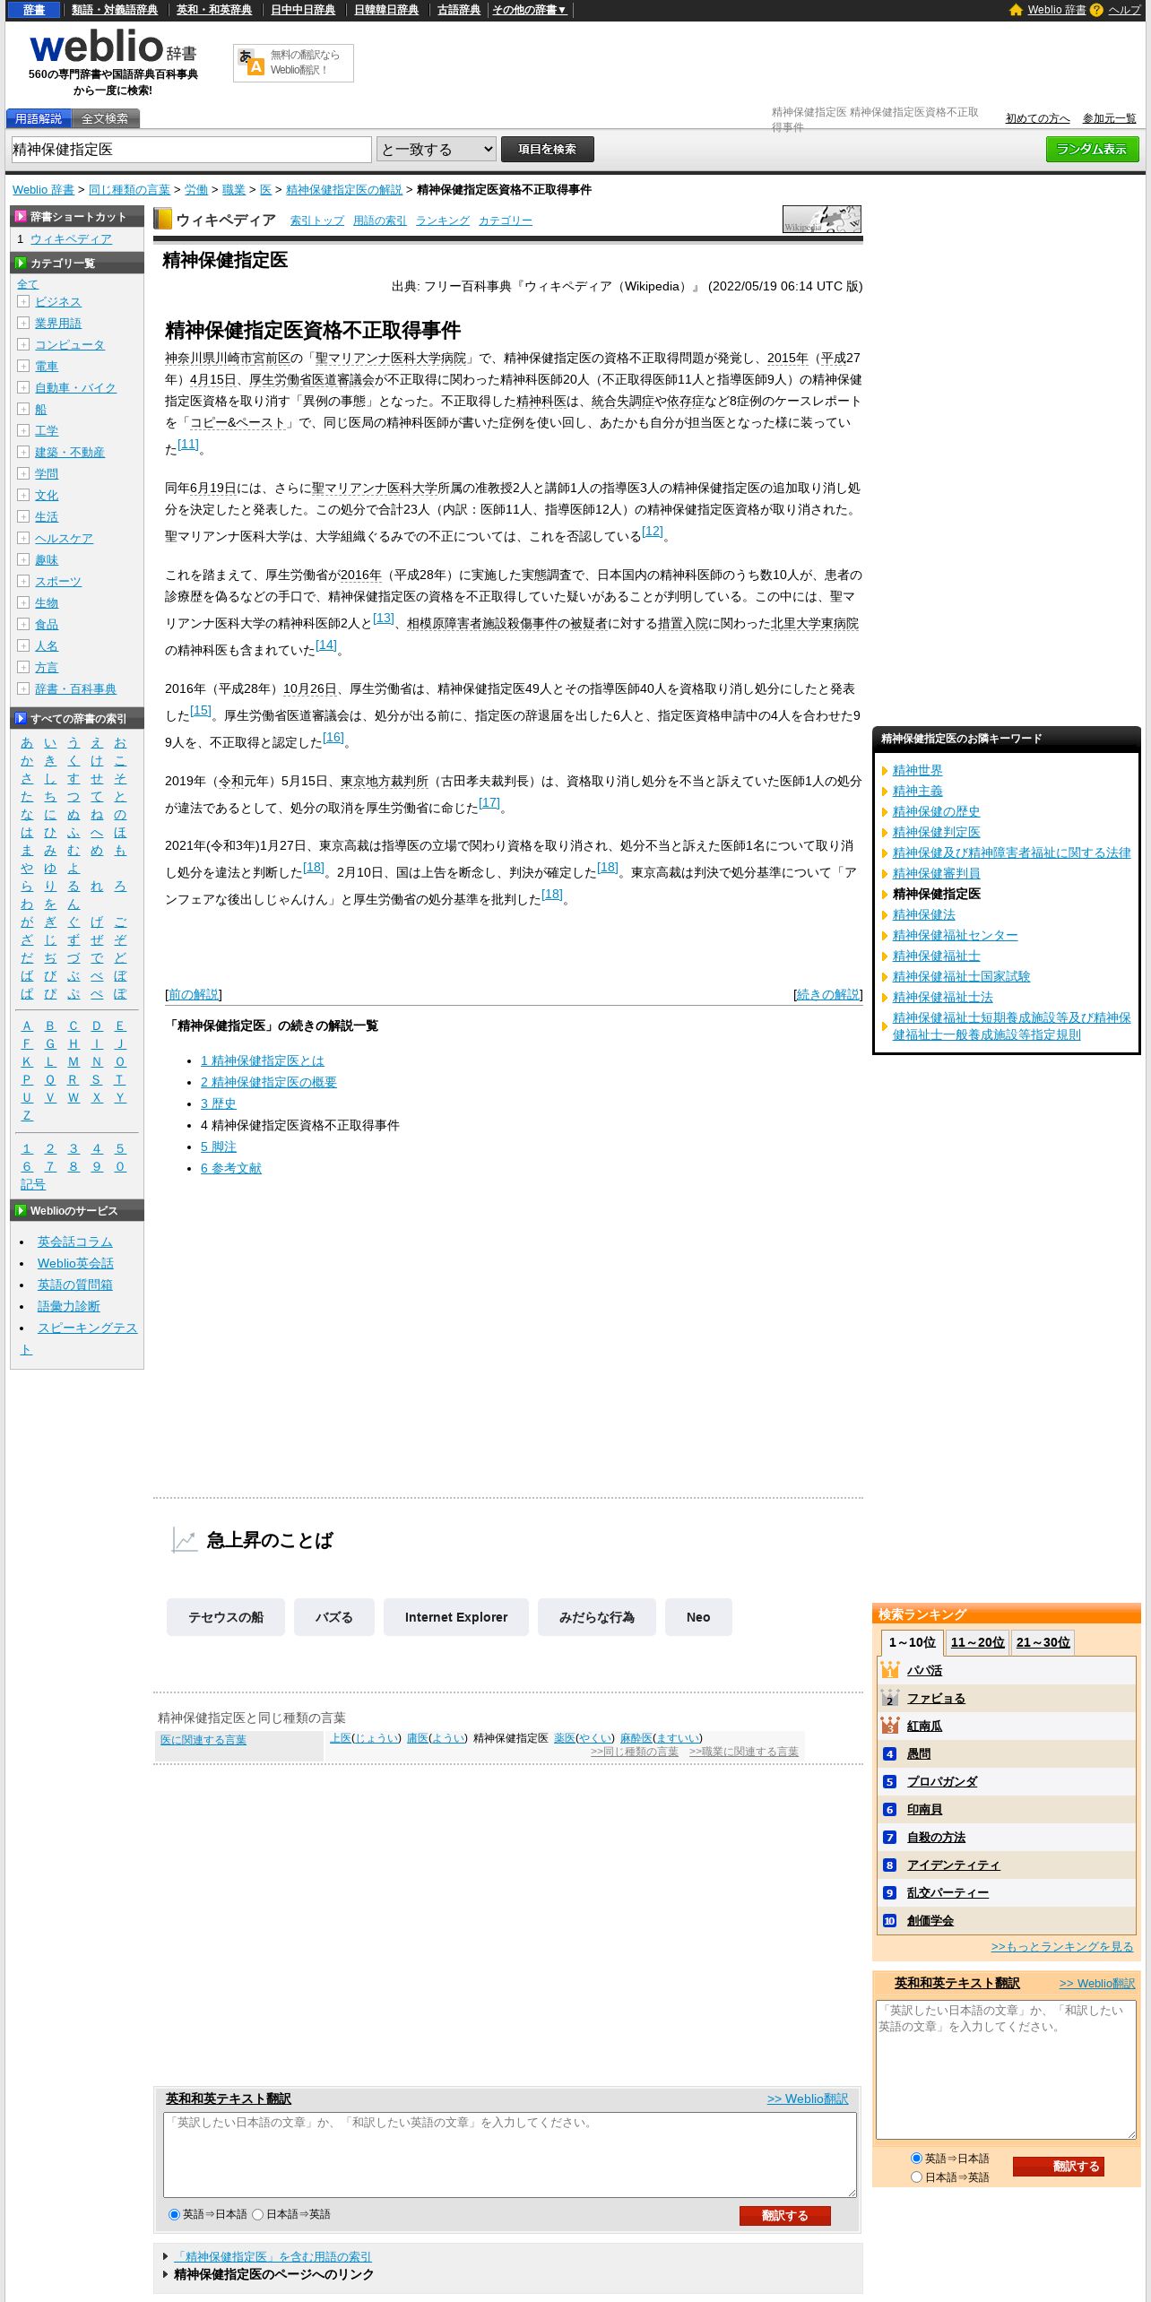
Task: Switch to the 用語解説 tab
Action: coord(39,118)
